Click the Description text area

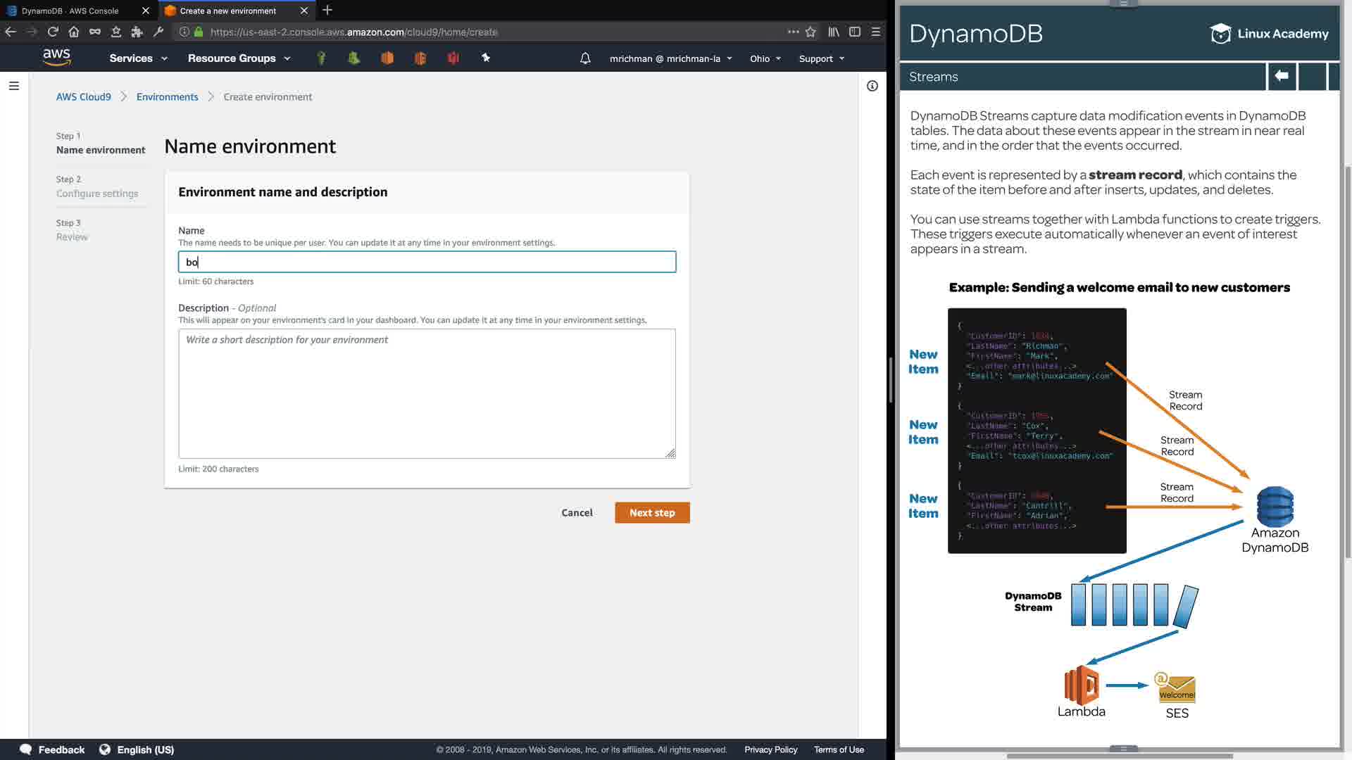(427, 394)
